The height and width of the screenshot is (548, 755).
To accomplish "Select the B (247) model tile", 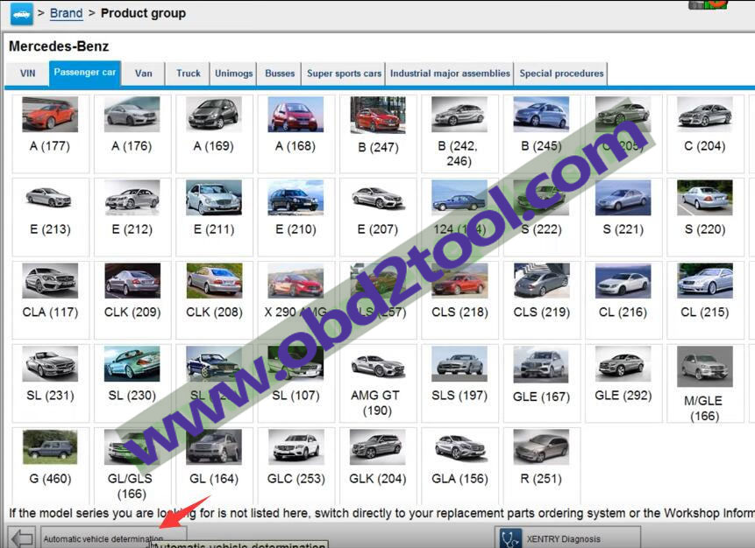I will click(x=378, y=134).
